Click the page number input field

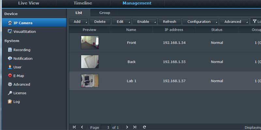coord(106,127)
